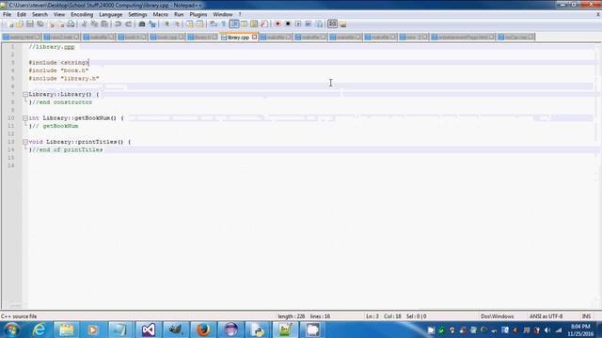Viewport: 602px width, 338px height.
Task: Open the Run menu
Action: point(179,15)
